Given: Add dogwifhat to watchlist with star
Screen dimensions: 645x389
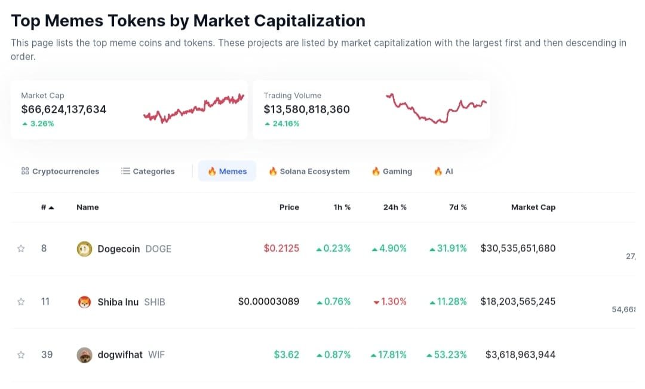Looking at the screenshot, I should pyautogui.click(x=21, y=355).
